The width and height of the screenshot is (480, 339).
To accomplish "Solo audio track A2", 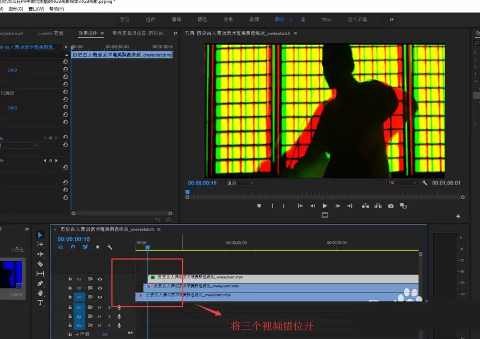I will (109, 316).
